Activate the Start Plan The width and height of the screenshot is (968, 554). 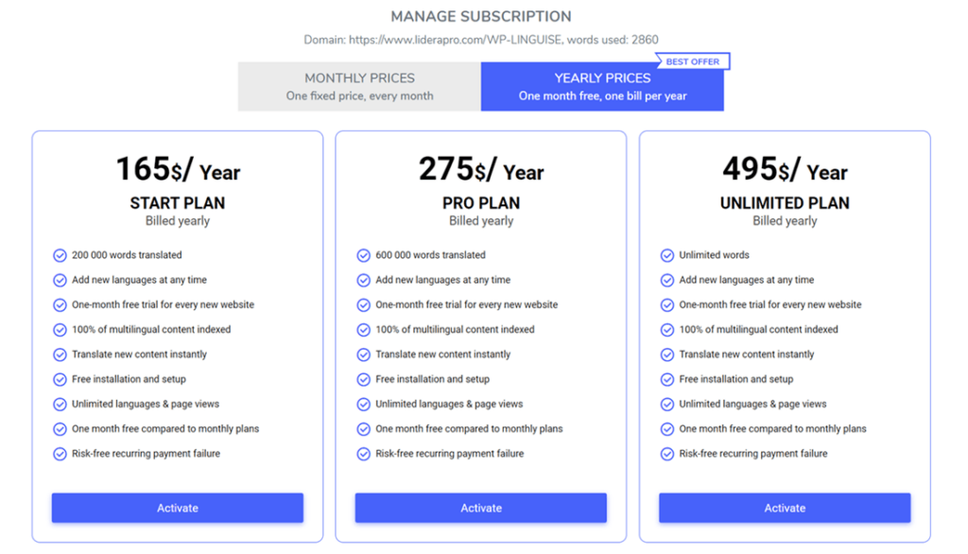click(x=177, y=508)
